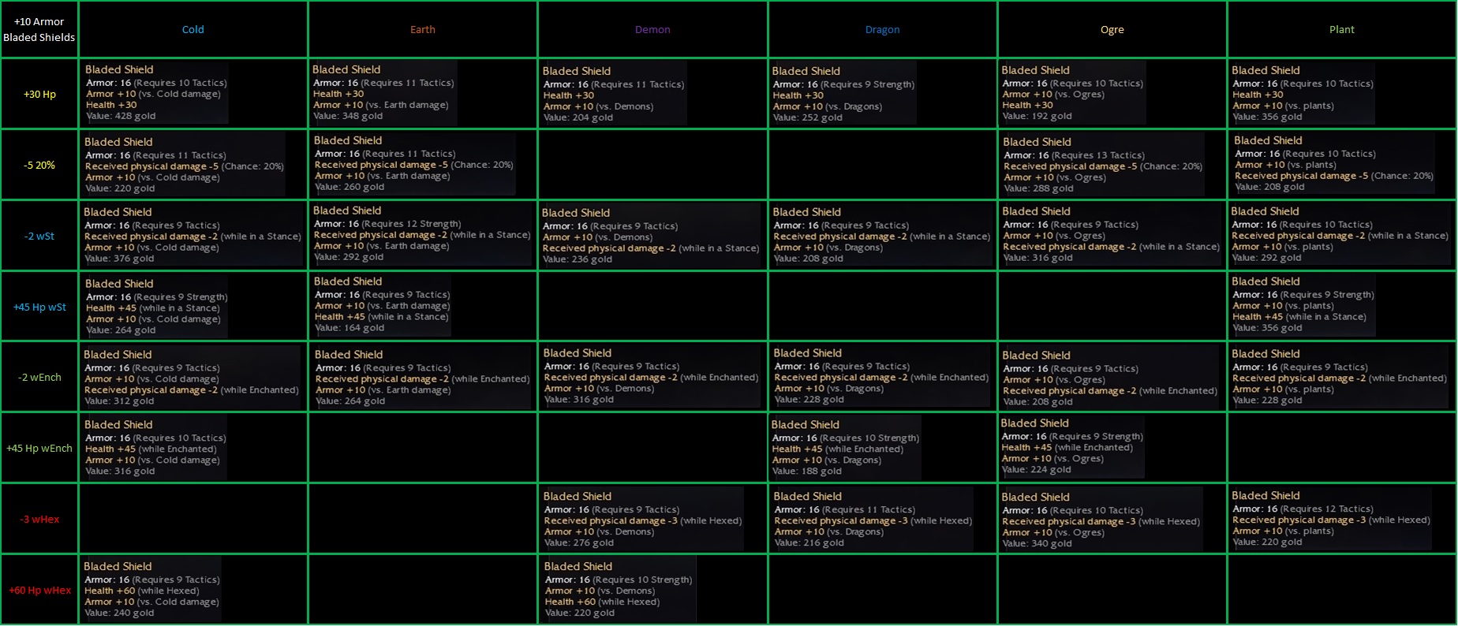The width and height of the screenshot is (1458, 626).
Task: Click the Cold column header
Action: click(193, 30)
